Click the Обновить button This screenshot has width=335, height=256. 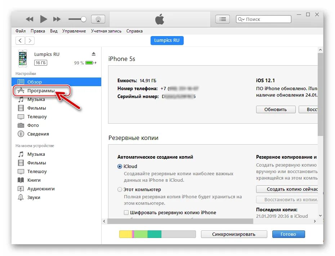coord(276,110)
